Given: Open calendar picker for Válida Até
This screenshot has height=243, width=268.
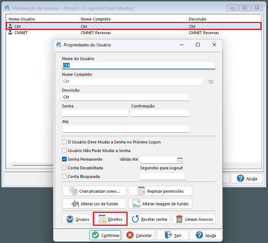Looking at the screenshot, I should pyautogui.click(x=180, y=160).
